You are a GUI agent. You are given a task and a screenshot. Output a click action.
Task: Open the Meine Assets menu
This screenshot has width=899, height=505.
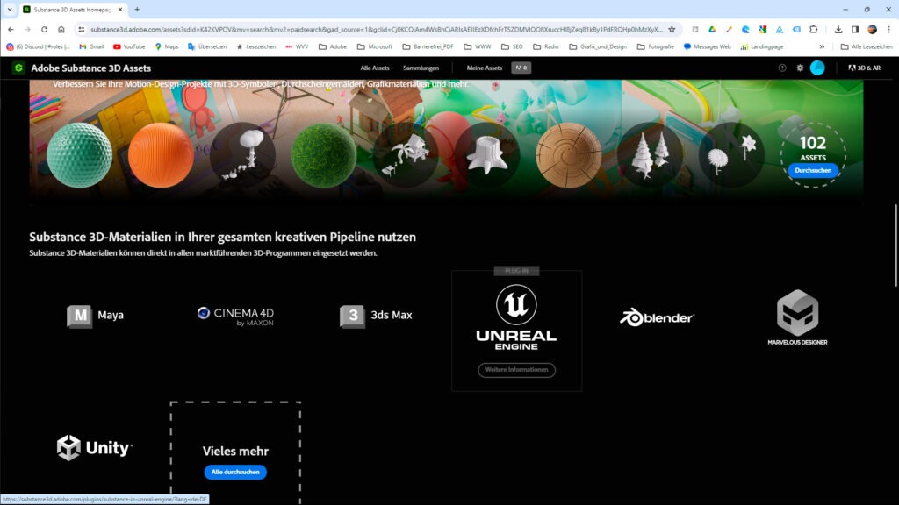pos(484,68)
